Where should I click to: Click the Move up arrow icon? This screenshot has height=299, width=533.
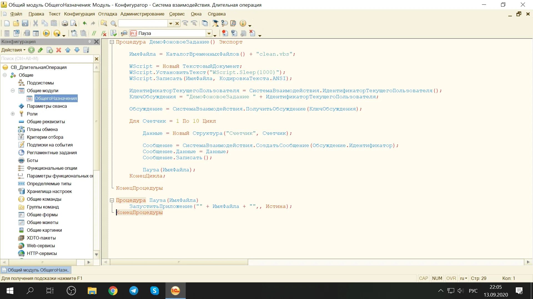68,50
